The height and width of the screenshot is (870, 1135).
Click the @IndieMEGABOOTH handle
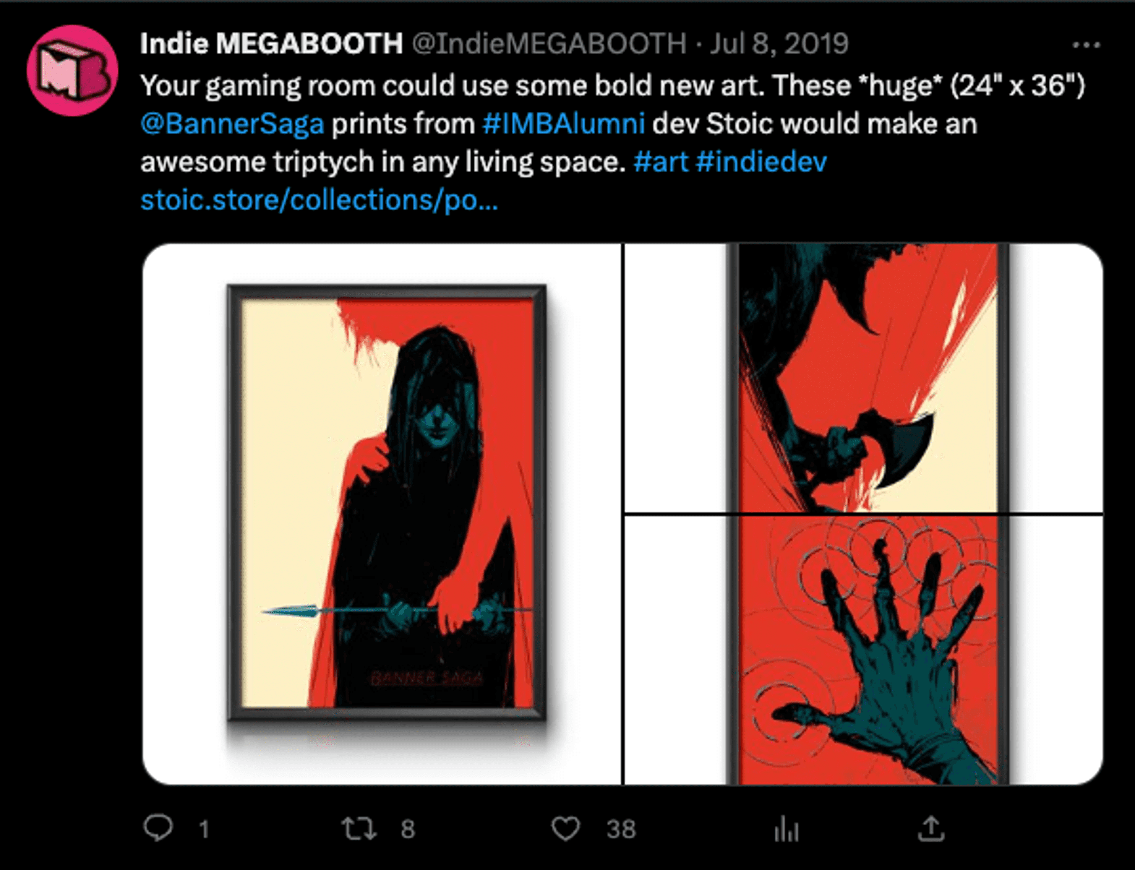point(549,43)
